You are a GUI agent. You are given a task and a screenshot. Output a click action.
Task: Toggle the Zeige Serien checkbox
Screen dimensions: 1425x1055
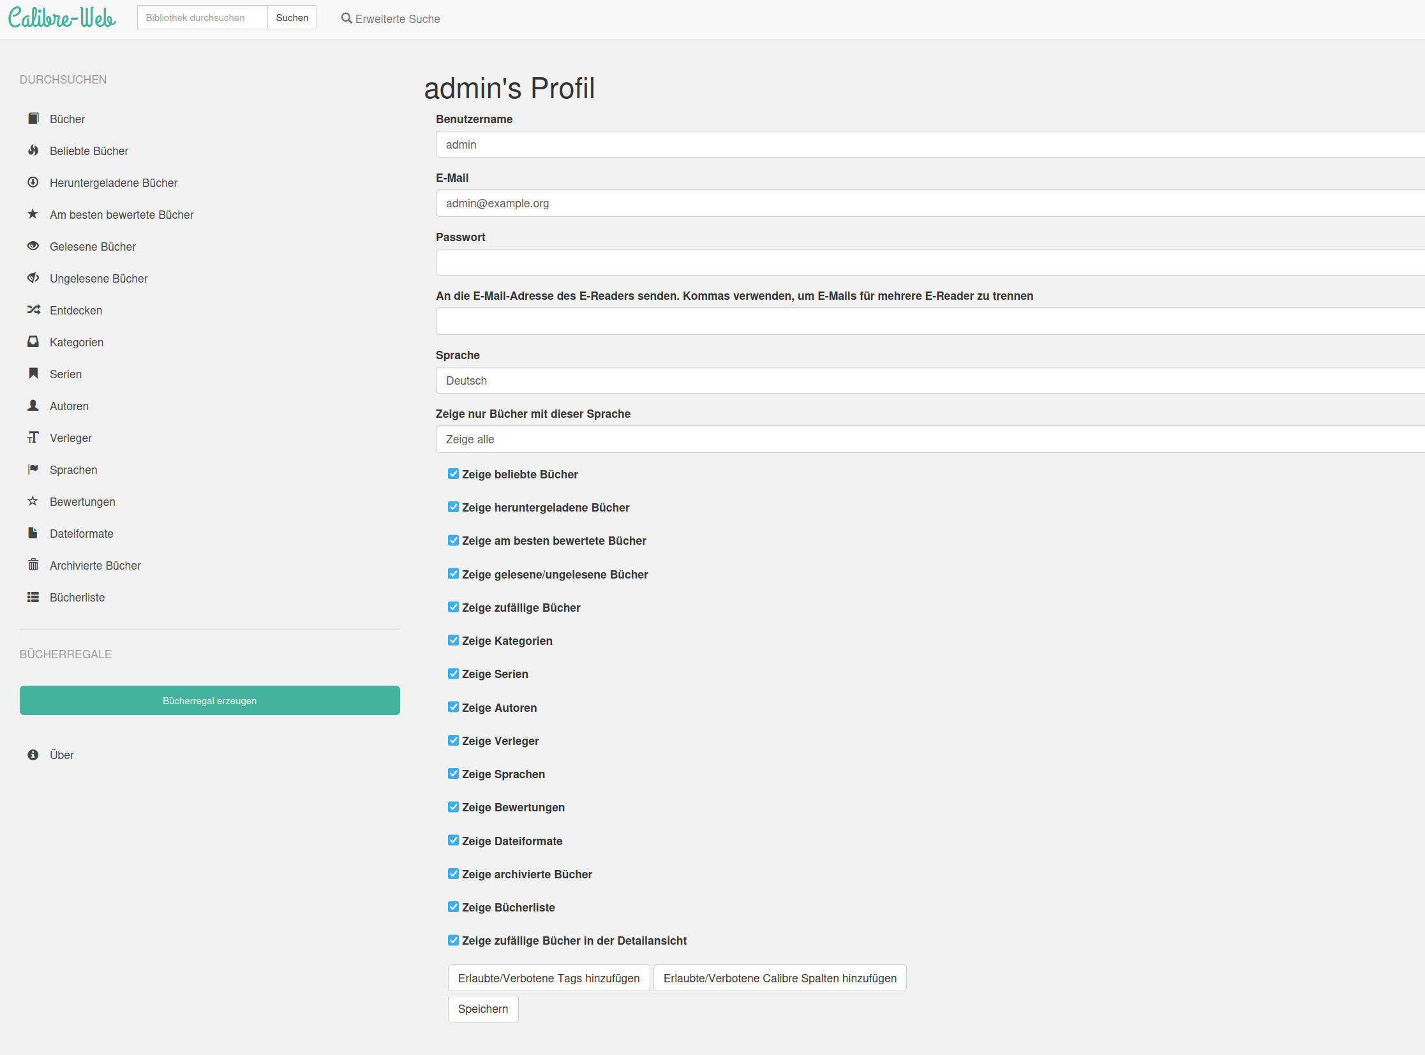click(x=453, y=674)
